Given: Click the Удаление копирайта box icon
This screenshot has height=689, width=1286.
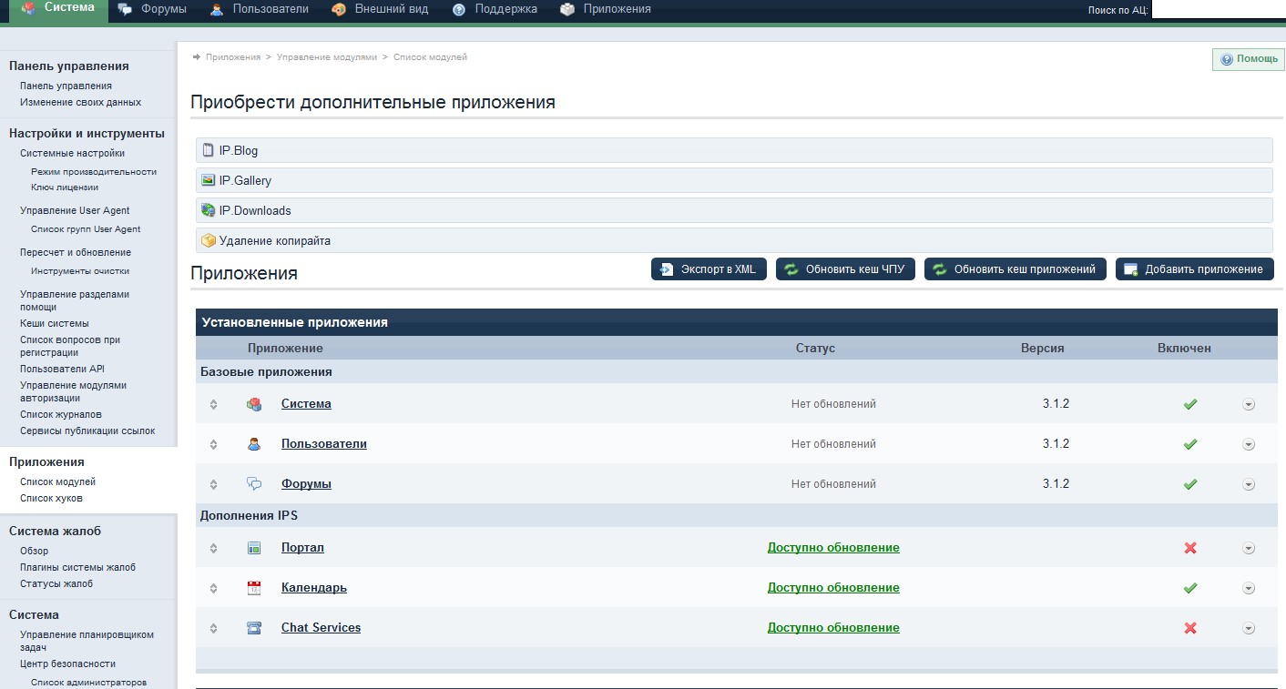Looking at the screenshot, I should pos(209,240).
